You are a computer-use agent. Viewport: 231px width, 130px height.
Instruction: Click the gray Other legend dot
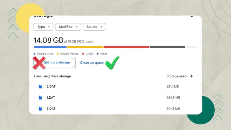click(98, 54)
